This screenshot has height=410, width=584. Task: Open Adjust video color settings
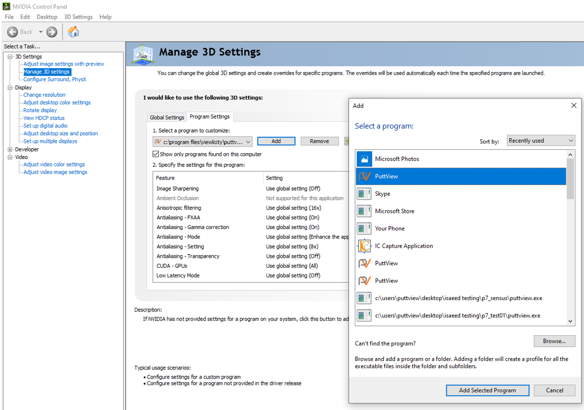tap(54, 164)
